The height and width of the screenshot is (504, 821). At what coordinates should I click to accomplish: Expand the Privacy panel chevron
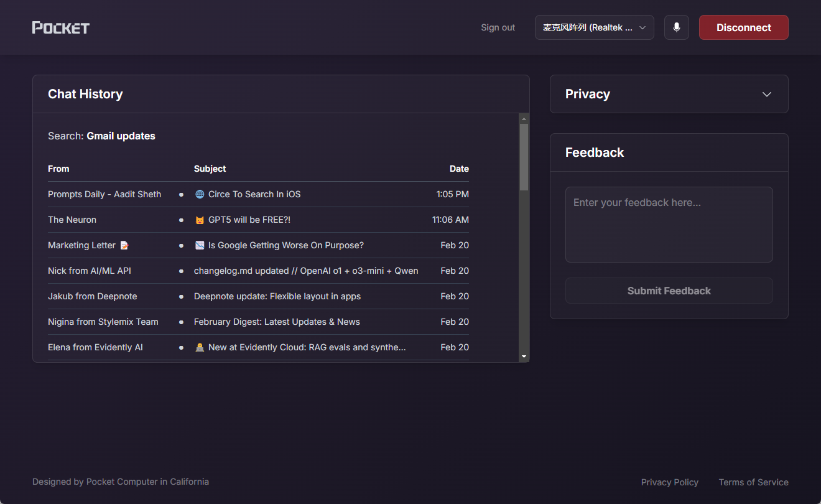[x=767, y=95]
